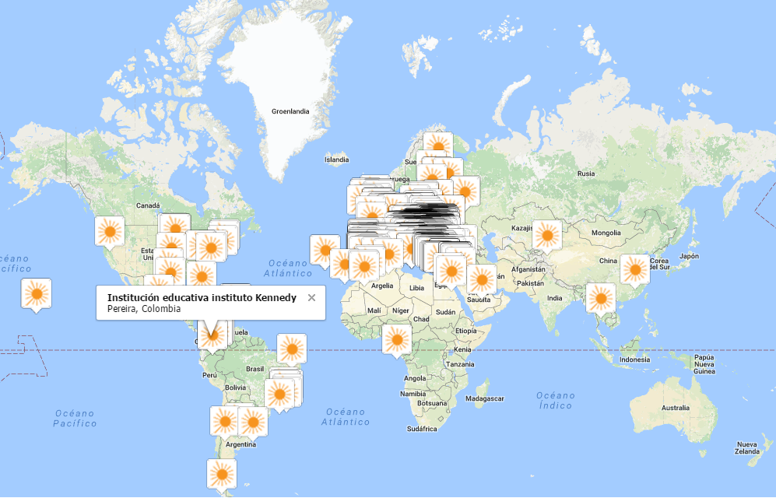
Task: Click the northernmost sun marker in Scandinavia
Action: 438,145
